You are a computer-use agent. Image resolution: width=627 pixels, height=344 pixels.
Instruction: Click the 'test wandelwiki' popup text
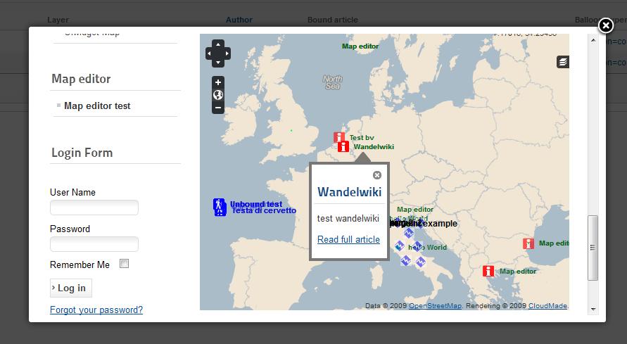tap(348, 219)
